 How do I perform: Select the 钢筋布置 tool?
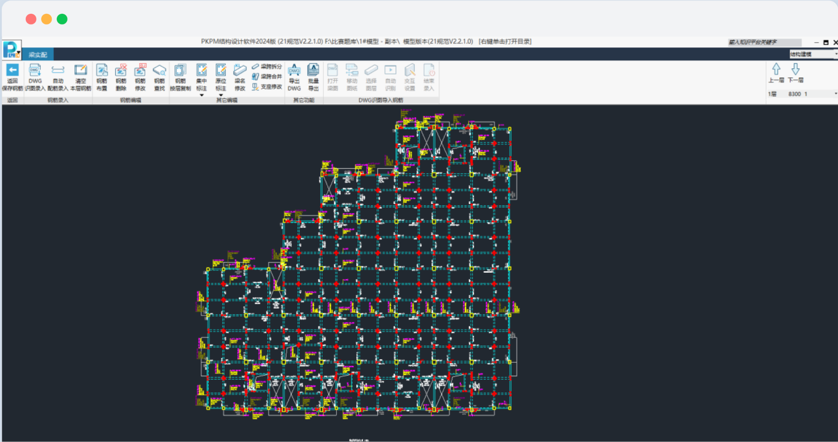coord(102,71)
